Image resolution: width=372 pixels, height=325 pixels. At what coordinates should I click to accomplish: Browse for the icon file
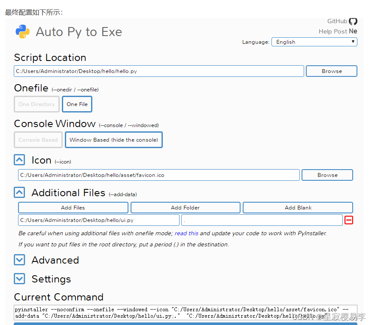327,175
